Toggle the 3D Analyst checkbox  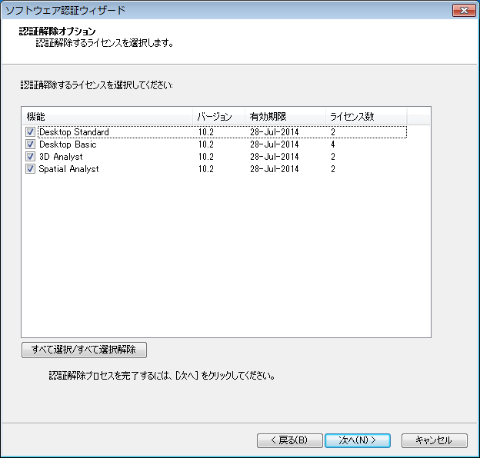[x=30, y=157]
